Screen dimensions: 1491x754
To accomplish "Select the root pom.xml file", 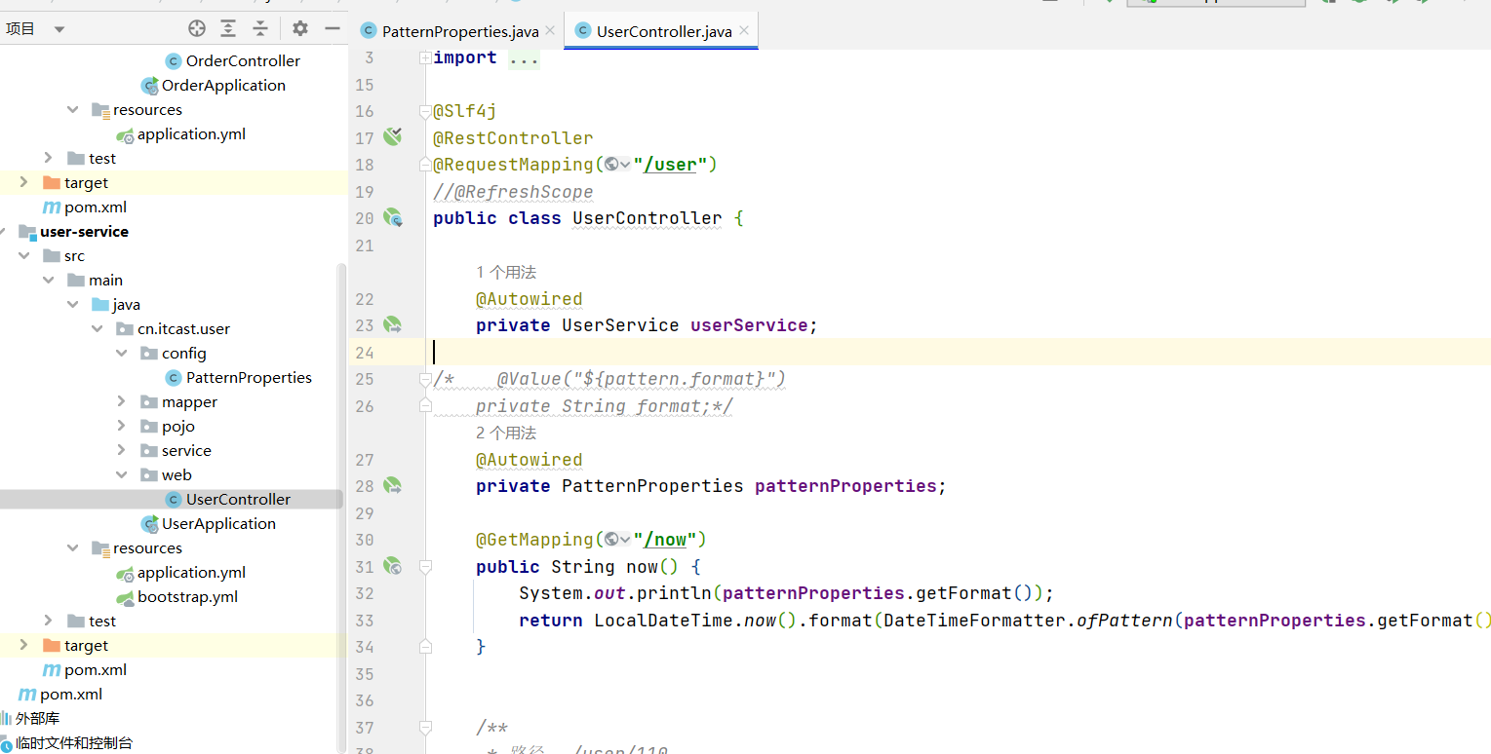I will click(71, 694).
